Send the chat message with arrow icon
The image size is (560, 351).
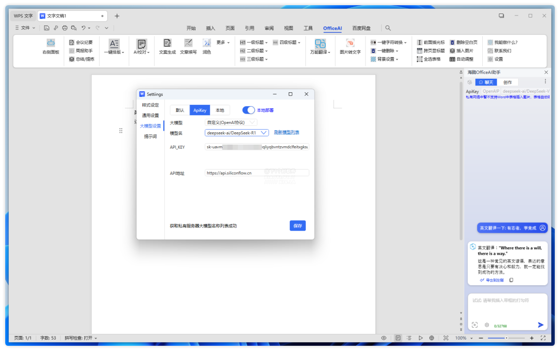pyautogui.click(x=540, y=325)
